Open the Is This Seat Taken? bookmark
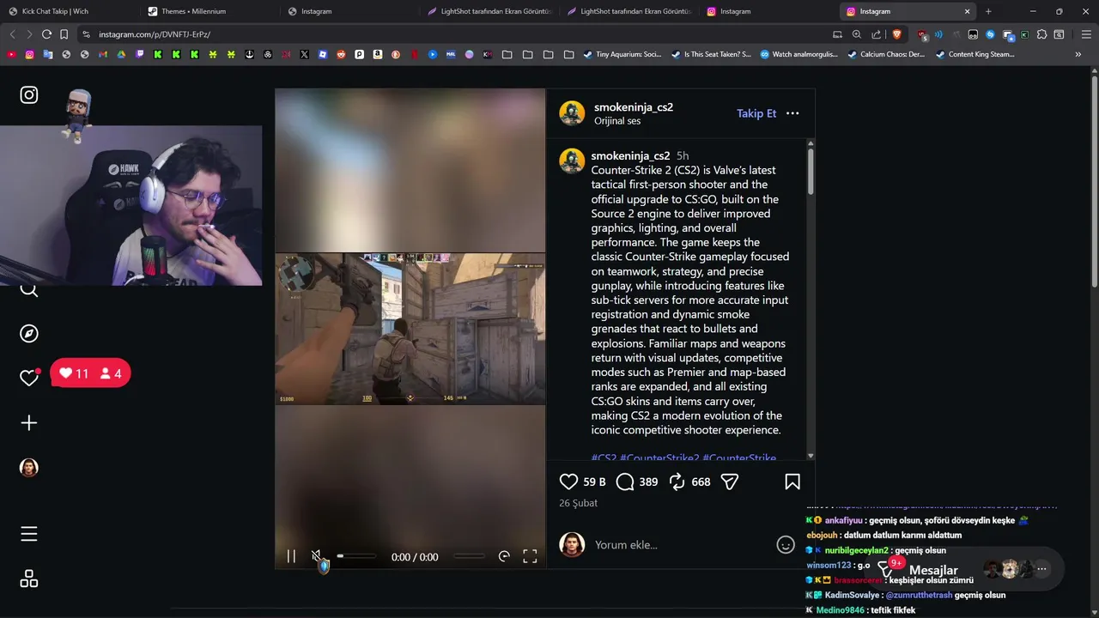1099x618 pixels. coord(711,54)
